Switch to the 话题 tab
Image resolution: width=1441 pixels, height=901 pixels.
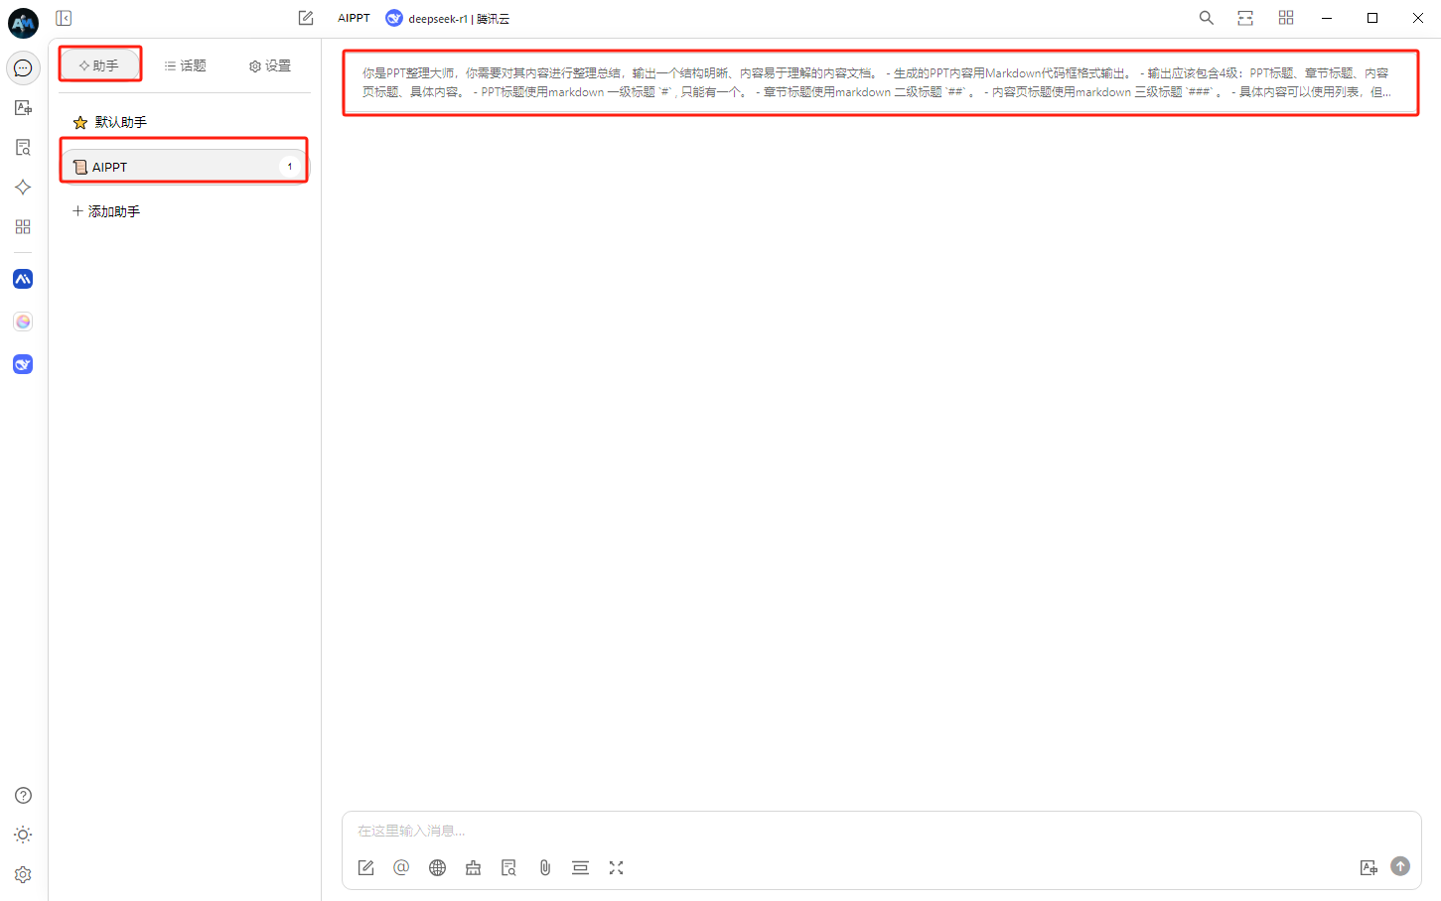click(186, 65)
